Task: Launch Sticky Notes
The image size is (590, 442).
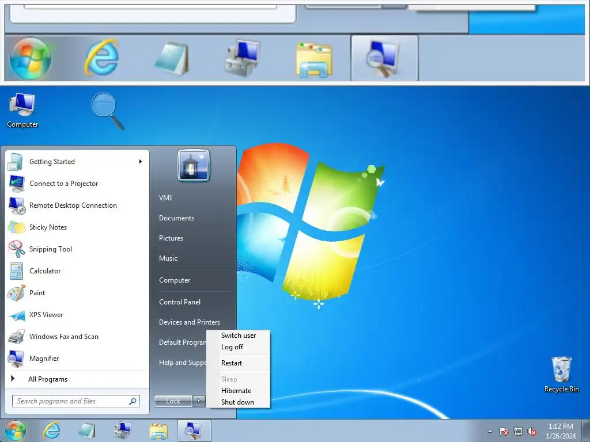Action: (77, 227)
